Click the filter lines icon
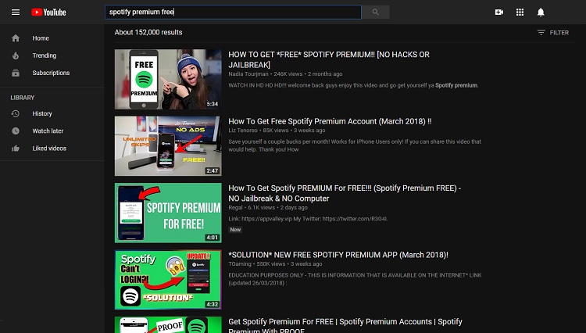586x333 pixels. tap(541, 33)
